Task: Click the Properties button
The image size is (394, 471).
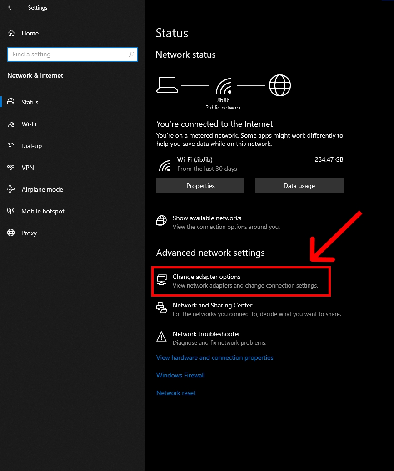Action: [x=200, y=186]
